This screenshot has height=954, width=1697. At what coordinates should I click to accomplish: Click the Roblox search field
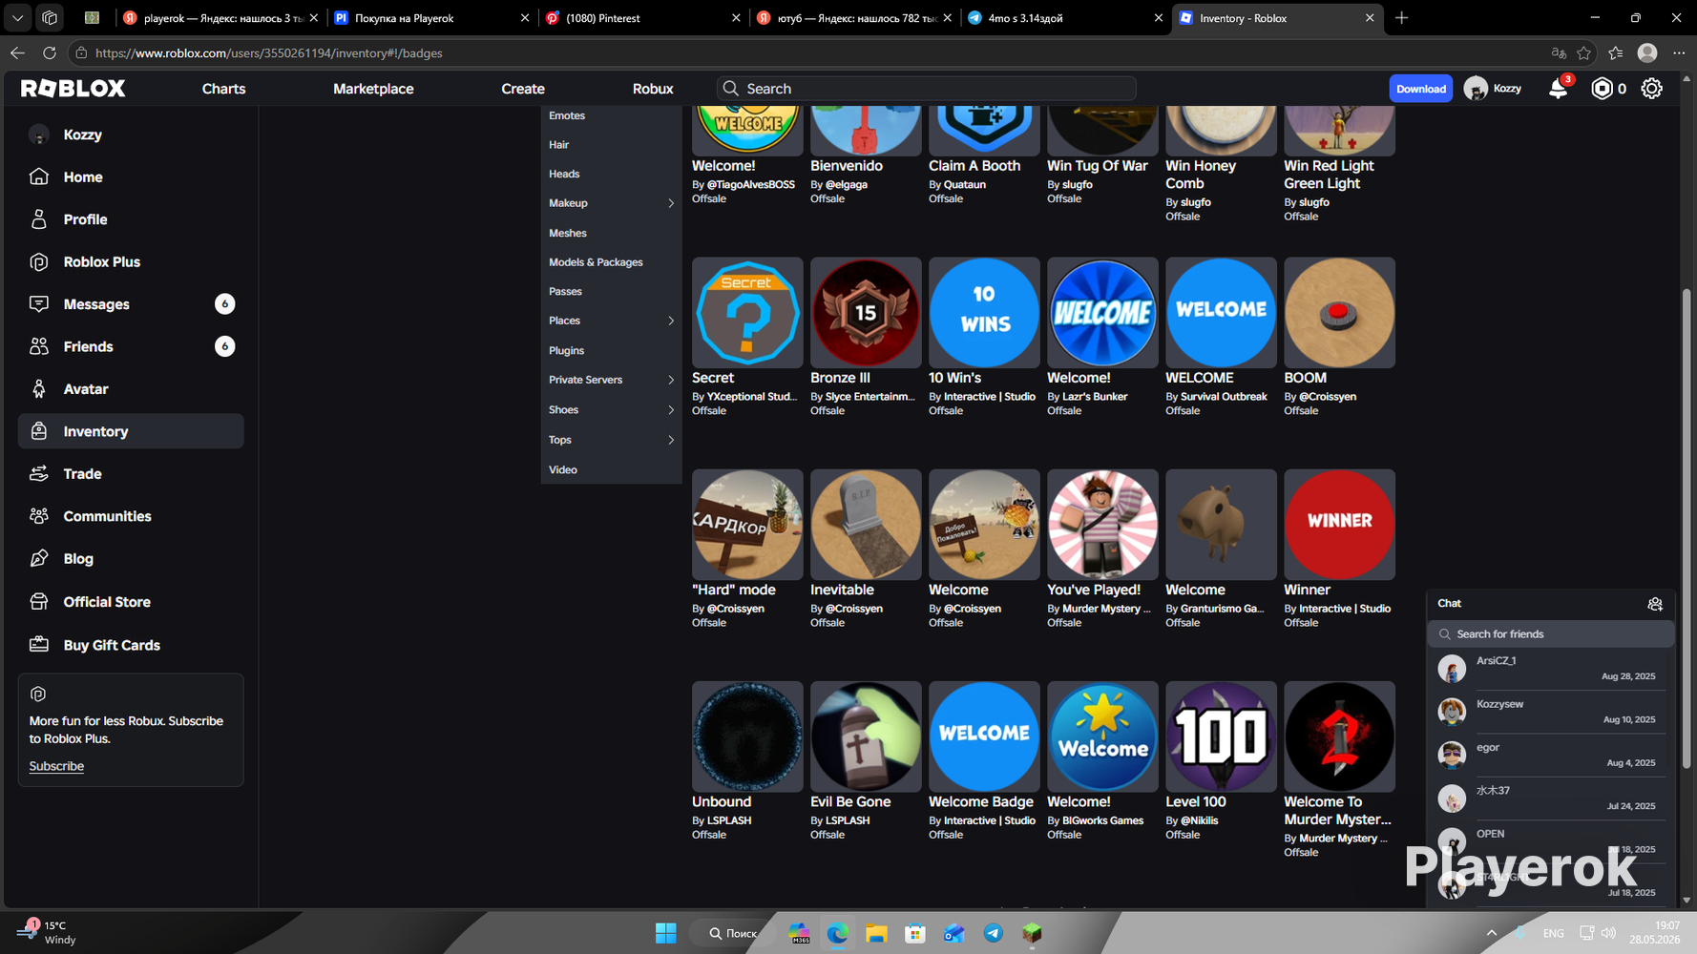[926, 89]
